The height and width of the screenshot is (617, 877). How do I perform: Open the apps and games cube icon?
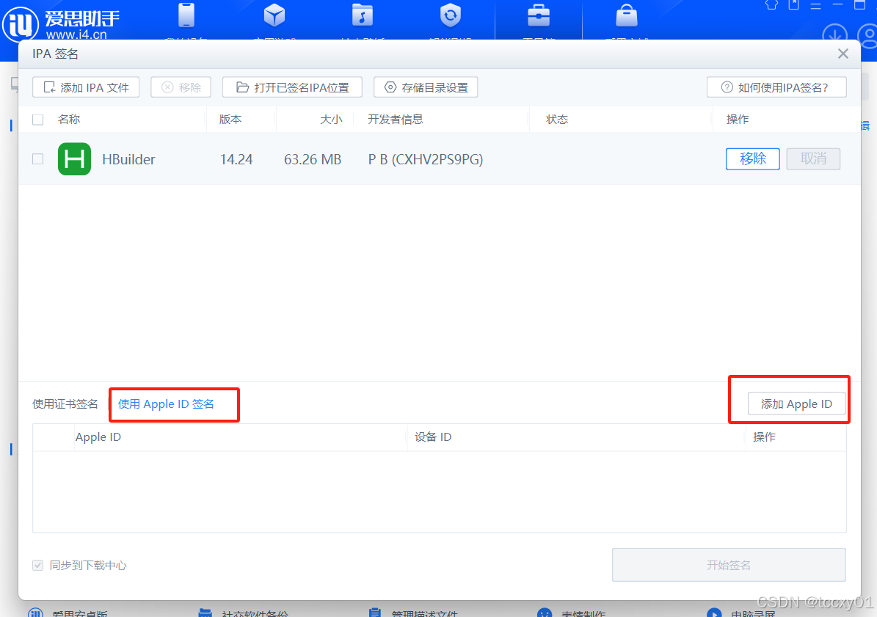[x=274, y=15]
